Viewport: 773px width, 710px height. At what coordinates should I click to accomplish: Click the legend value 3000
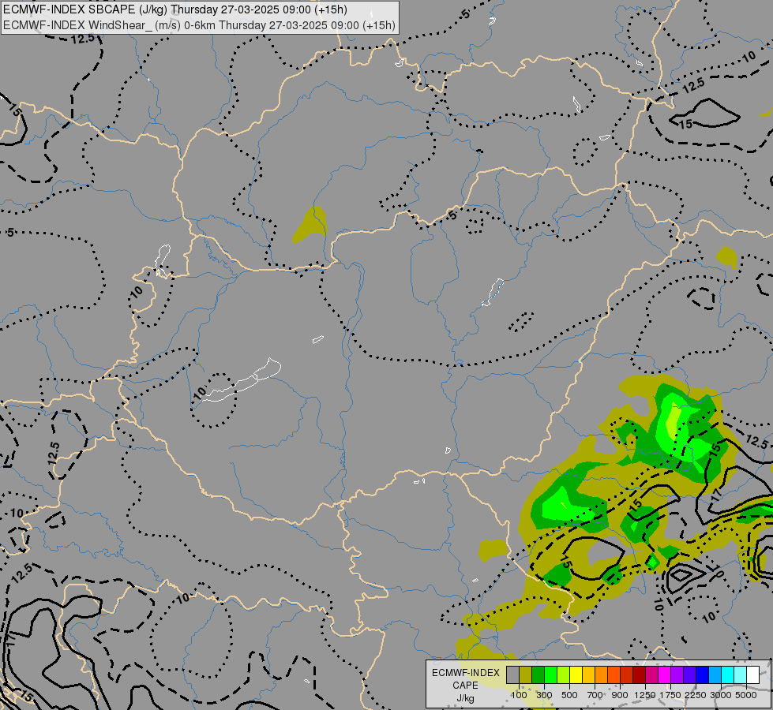(721, 695)
